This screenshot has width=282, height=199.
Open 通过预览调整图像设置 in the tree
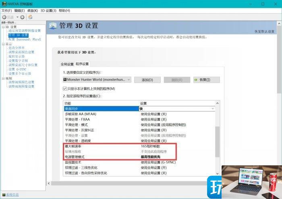point(25,31)
